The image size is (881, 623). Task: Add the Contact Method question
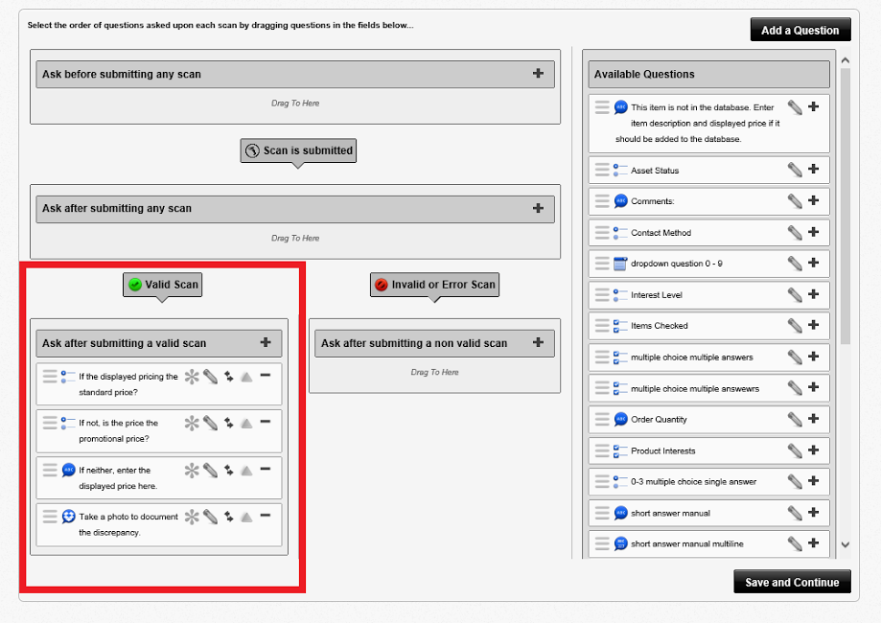(813, 232)
